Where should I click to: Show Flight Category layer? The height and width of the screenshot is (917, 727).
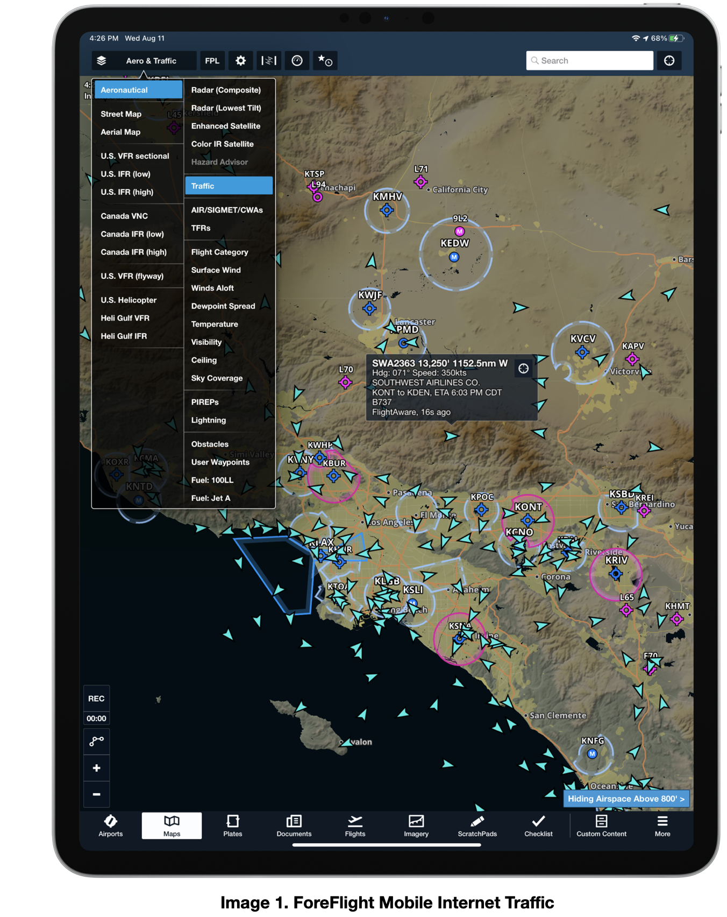pos(220,252)
